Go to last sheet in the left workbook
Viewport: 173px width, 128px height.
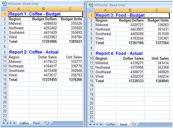[x=14, y=123]
